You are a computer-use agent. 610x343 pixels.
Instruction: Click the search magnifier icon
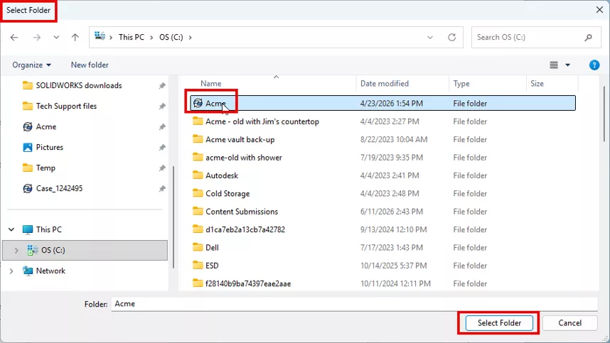point(588,38)
